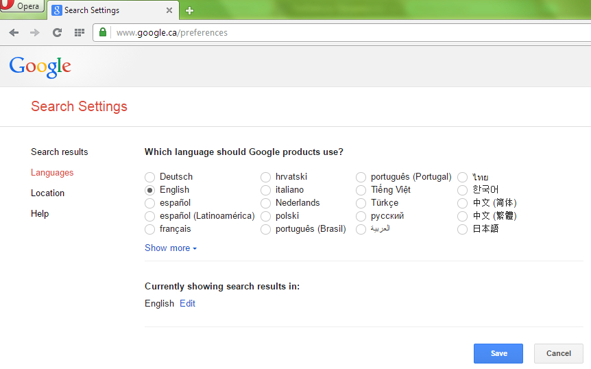Select the Deutsch radio button
This screenshot has width=591, height=369.
tap(149, 177)
